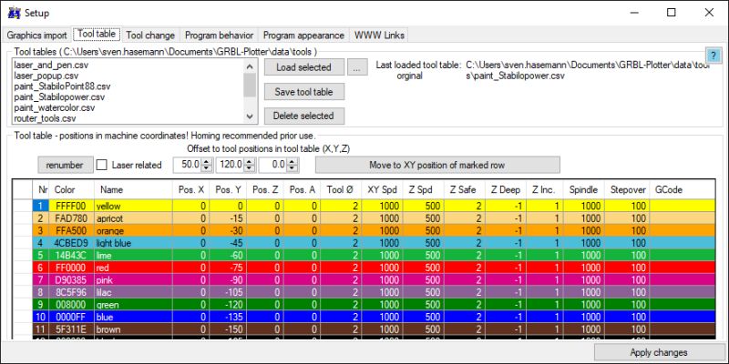Toggle the Laser related checkbox

coord(101,165)
